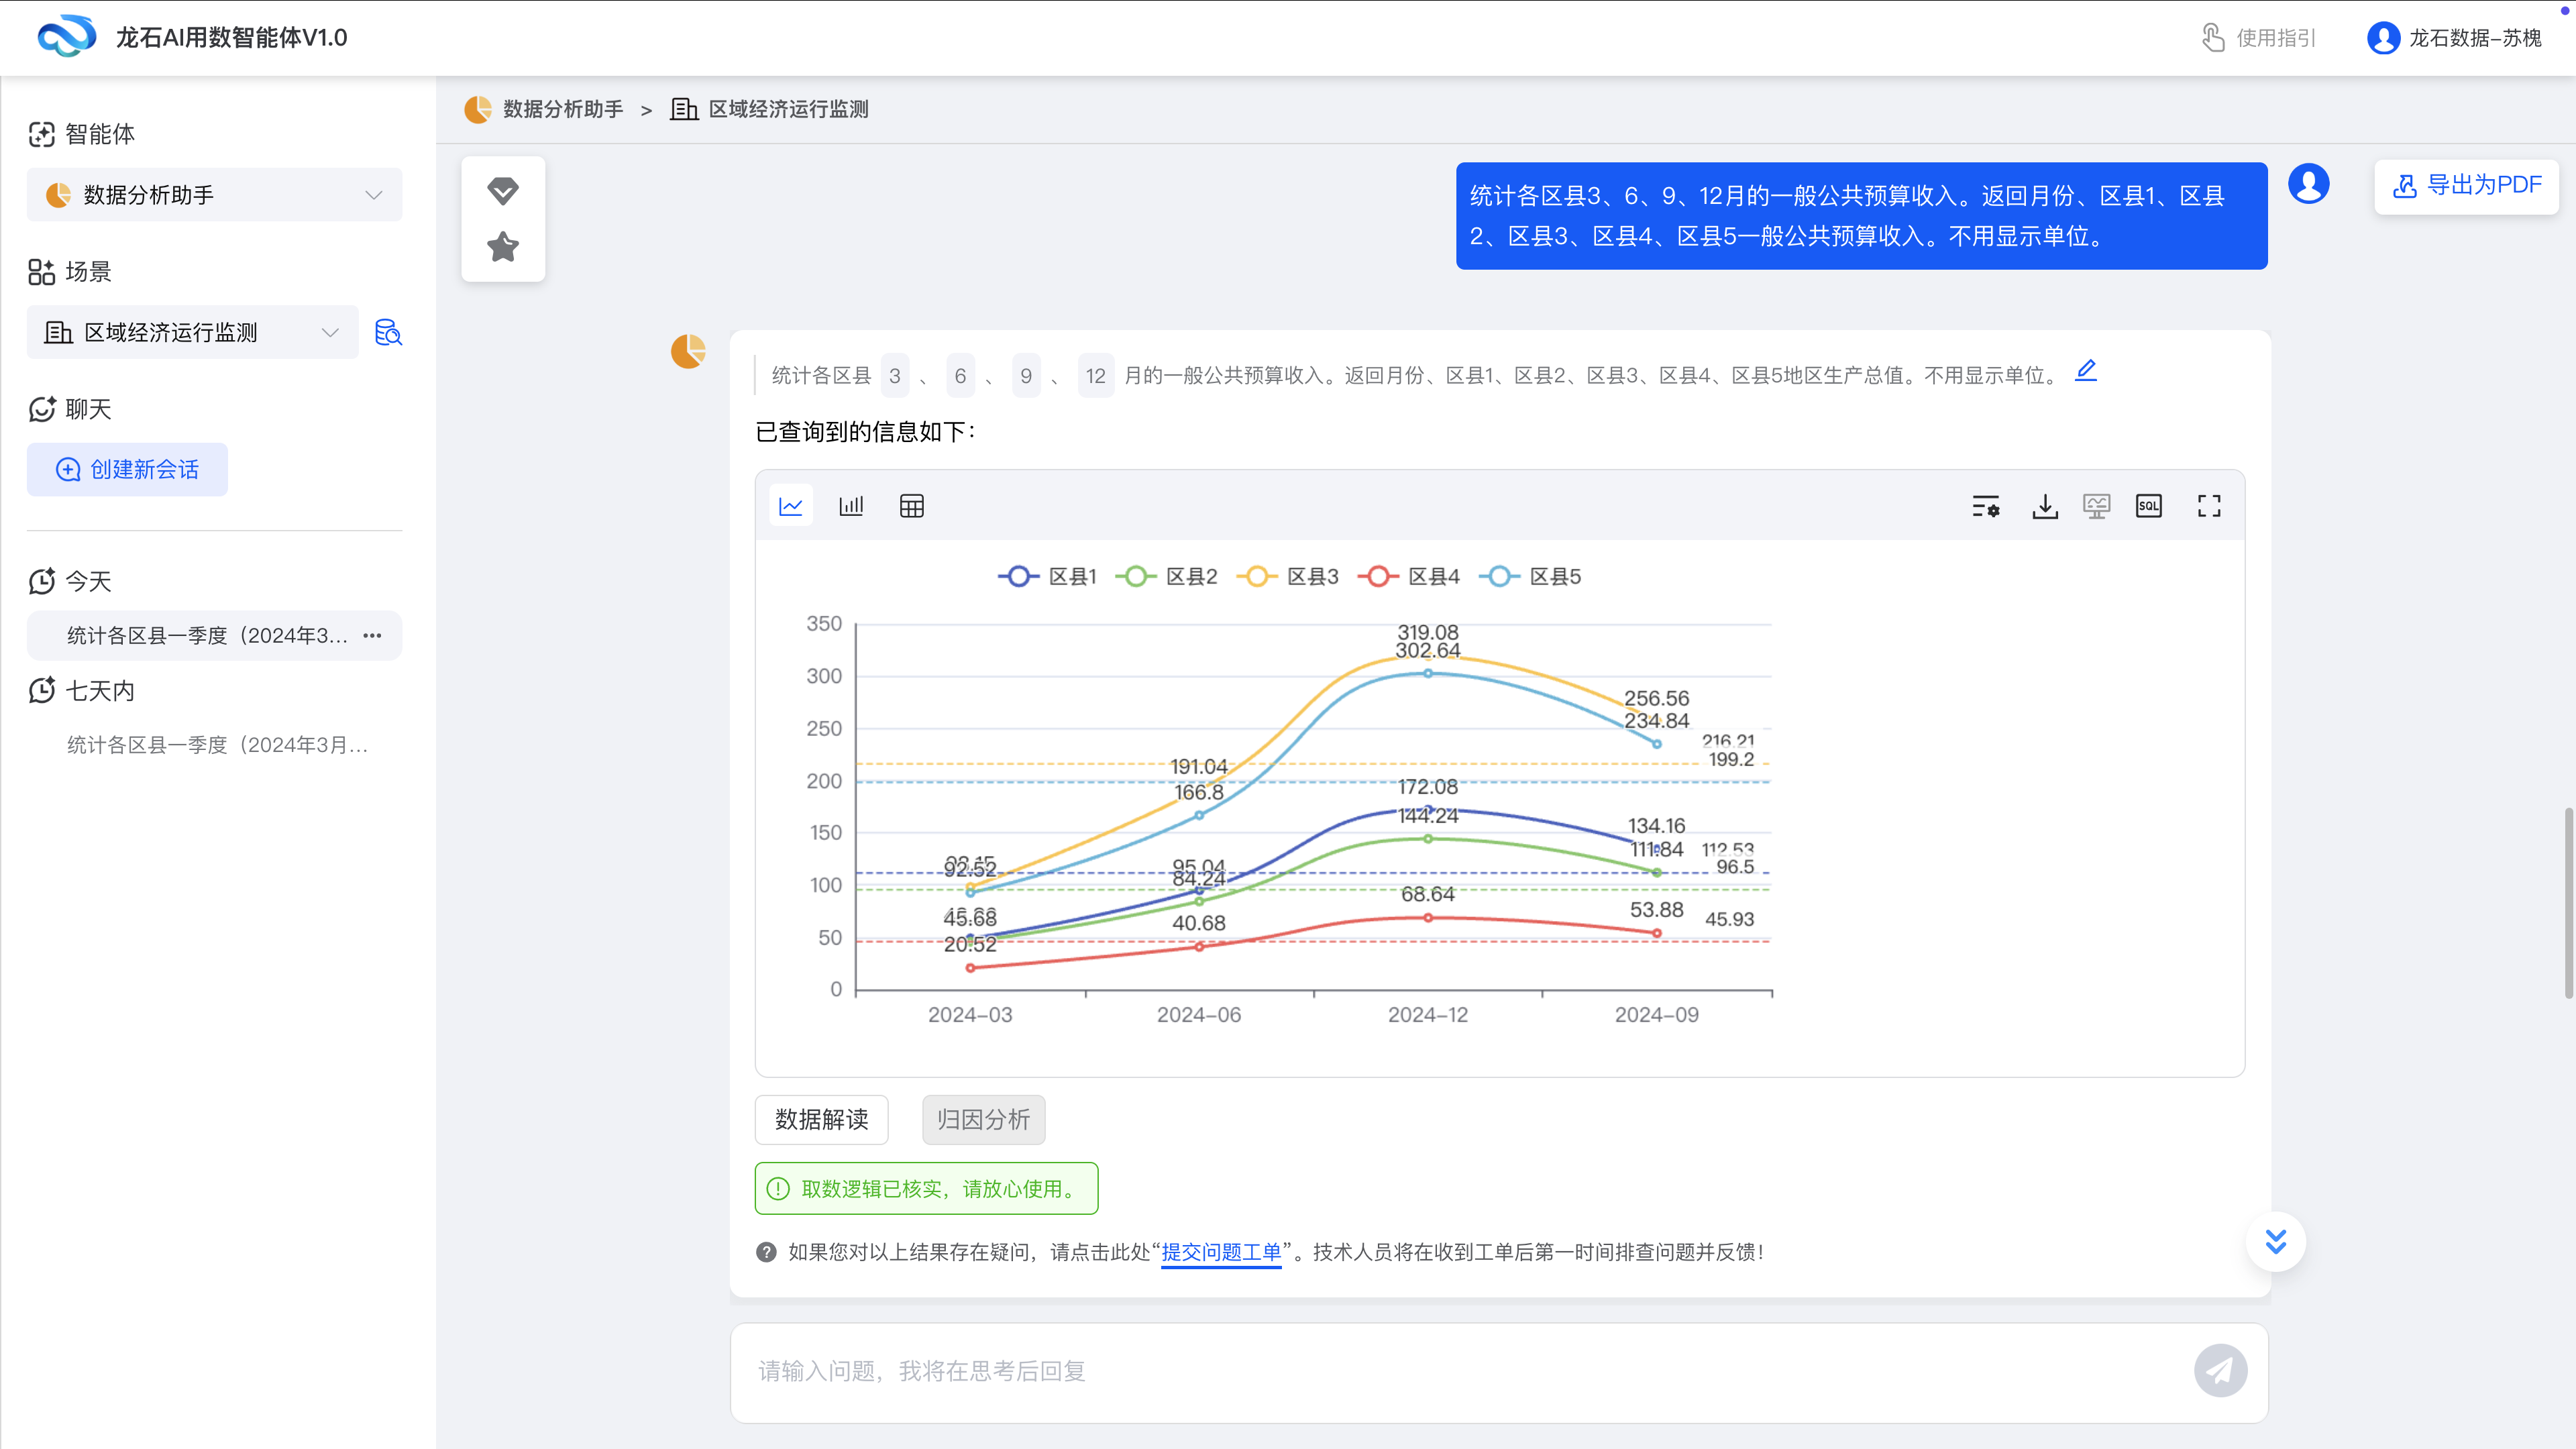
Task: Switch chart to table view
Action: 911,505
